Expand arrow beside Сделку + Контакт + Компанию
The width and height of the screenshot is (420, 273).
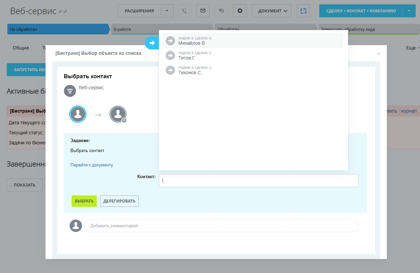tap(409, 11)
